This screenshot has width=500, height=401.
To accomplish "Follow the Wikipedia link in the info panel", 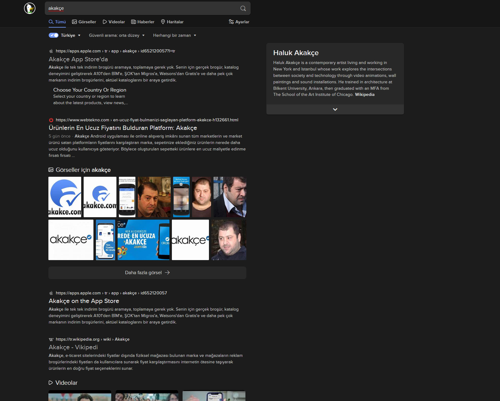I will (365, 95).
